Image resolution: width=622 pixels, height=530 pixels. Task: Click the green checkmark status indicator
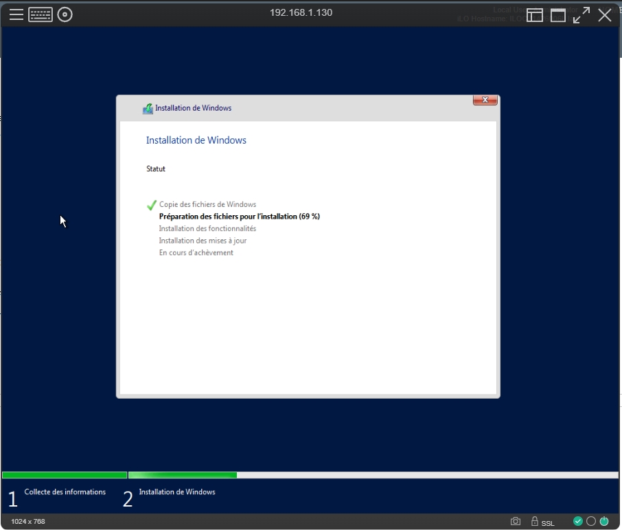point(578,522)
